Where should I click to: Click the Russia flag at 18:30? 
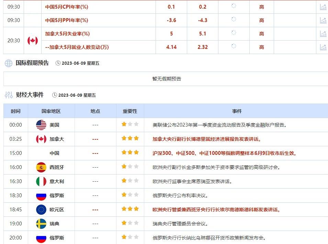pos(41,195)
